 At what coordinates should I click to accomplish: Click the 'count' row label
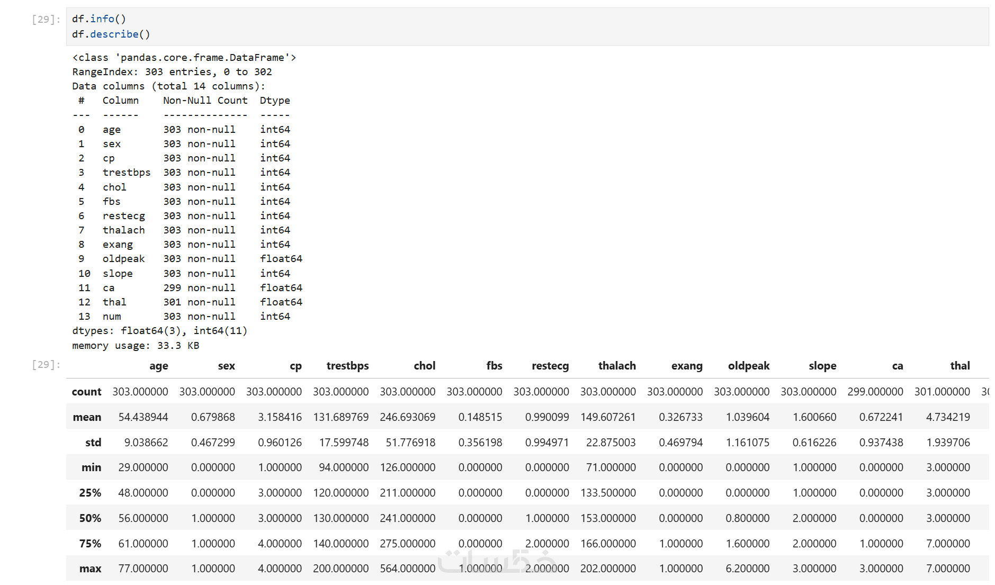[86, 392]
